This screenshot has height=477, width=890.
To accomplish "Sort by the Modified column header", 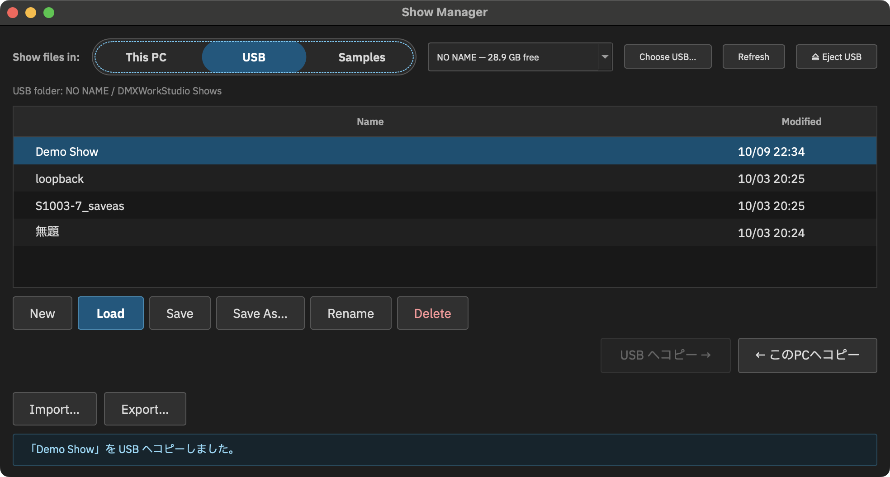I will coord(801,122).
